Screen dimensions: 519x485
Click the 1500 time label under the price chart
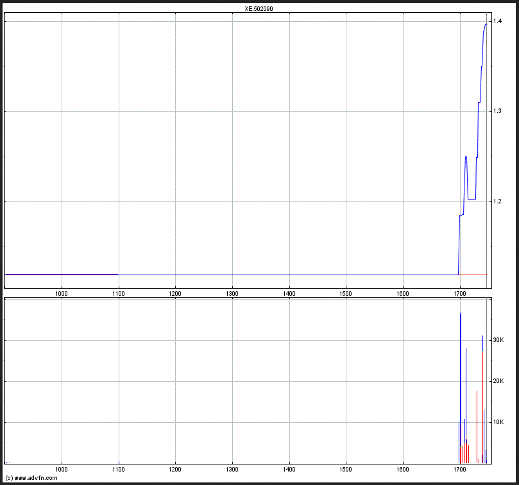pos(346,294)
